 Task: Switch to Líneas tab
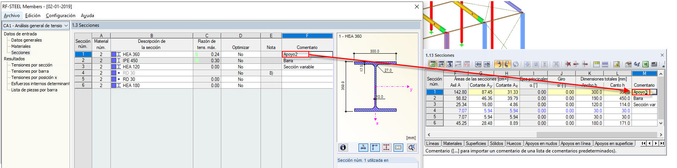tap(432, 143)
